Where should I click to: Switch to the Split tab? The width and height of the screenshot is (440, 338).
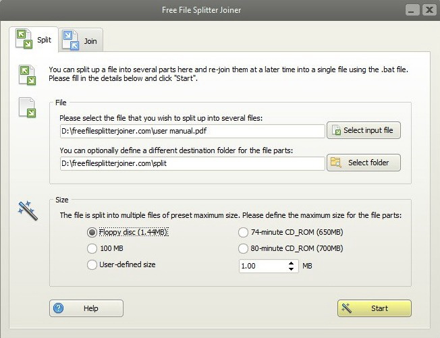click(x=34, y=39)
